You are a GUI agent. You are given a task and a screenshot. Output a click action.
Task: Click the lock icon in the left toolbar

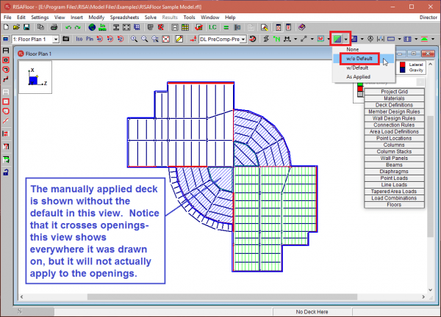pos(7,172)
